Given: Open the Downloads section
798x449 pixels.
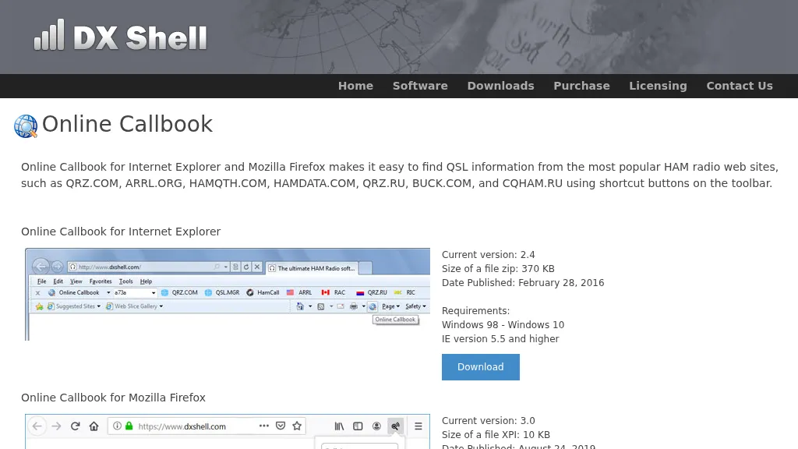Looking at the screenshot, I should (500, 86).
